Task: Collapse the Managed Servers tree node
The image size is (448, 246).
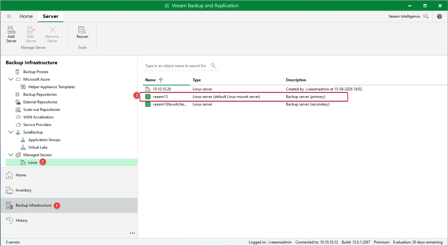Action: (x=11, y=155)
